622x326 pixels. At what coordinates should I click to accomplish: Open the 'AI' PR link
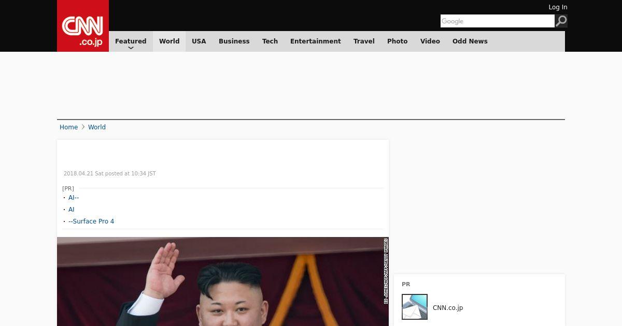[72, 210]
